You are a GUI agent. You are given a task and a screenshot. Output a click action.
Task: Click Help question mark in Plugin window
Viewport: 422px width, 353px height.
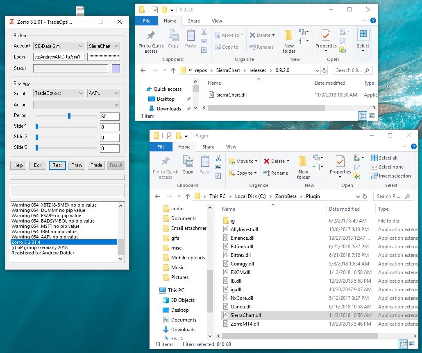coord(414,146)
